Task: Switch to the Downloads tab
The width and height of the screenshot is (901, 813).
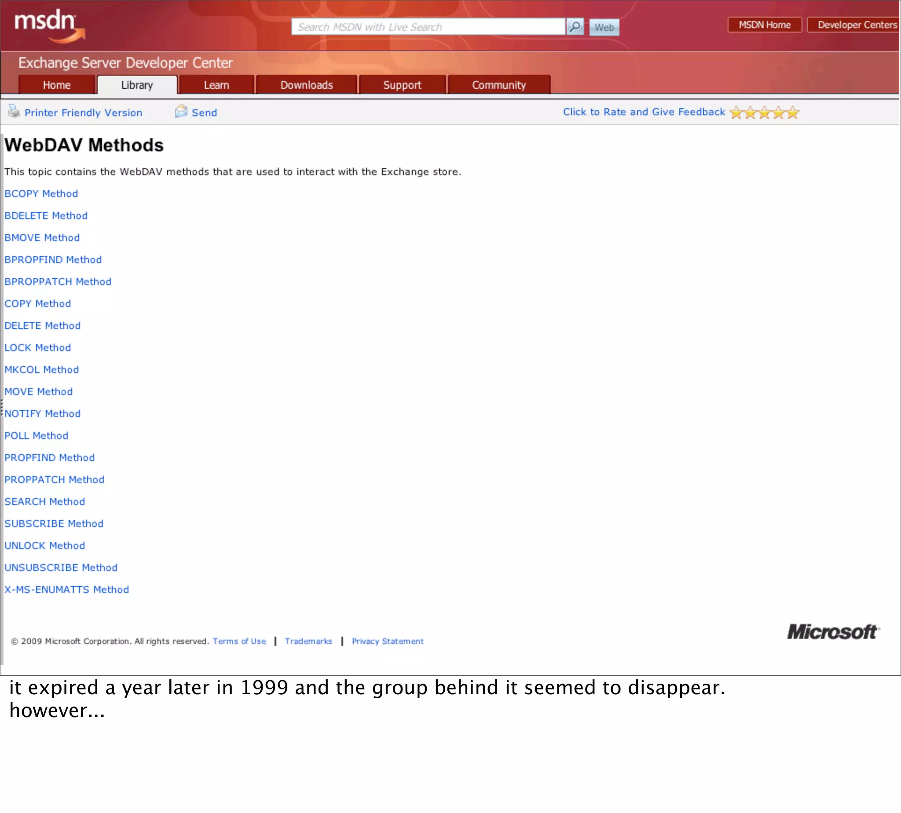Action: click(307, 85)
